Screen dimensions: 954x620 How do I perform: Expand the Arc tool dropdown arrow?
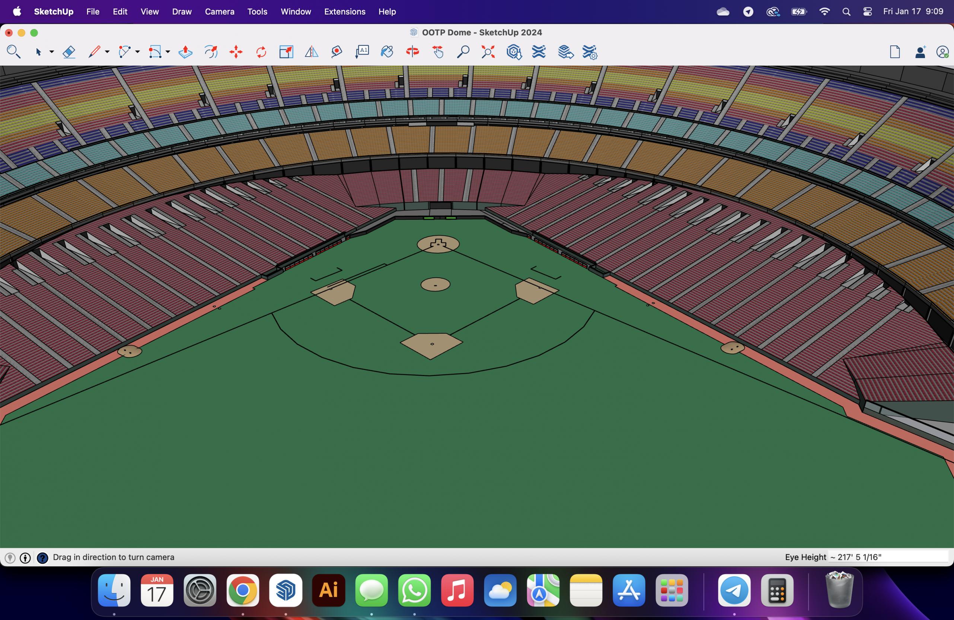pyautogui.click(x=137, y=52)
